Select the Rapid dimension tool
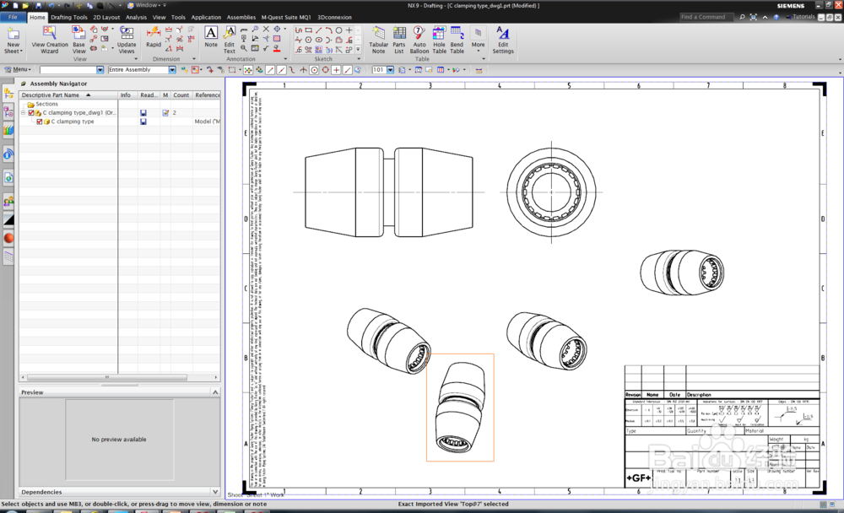 pos(154,36)
